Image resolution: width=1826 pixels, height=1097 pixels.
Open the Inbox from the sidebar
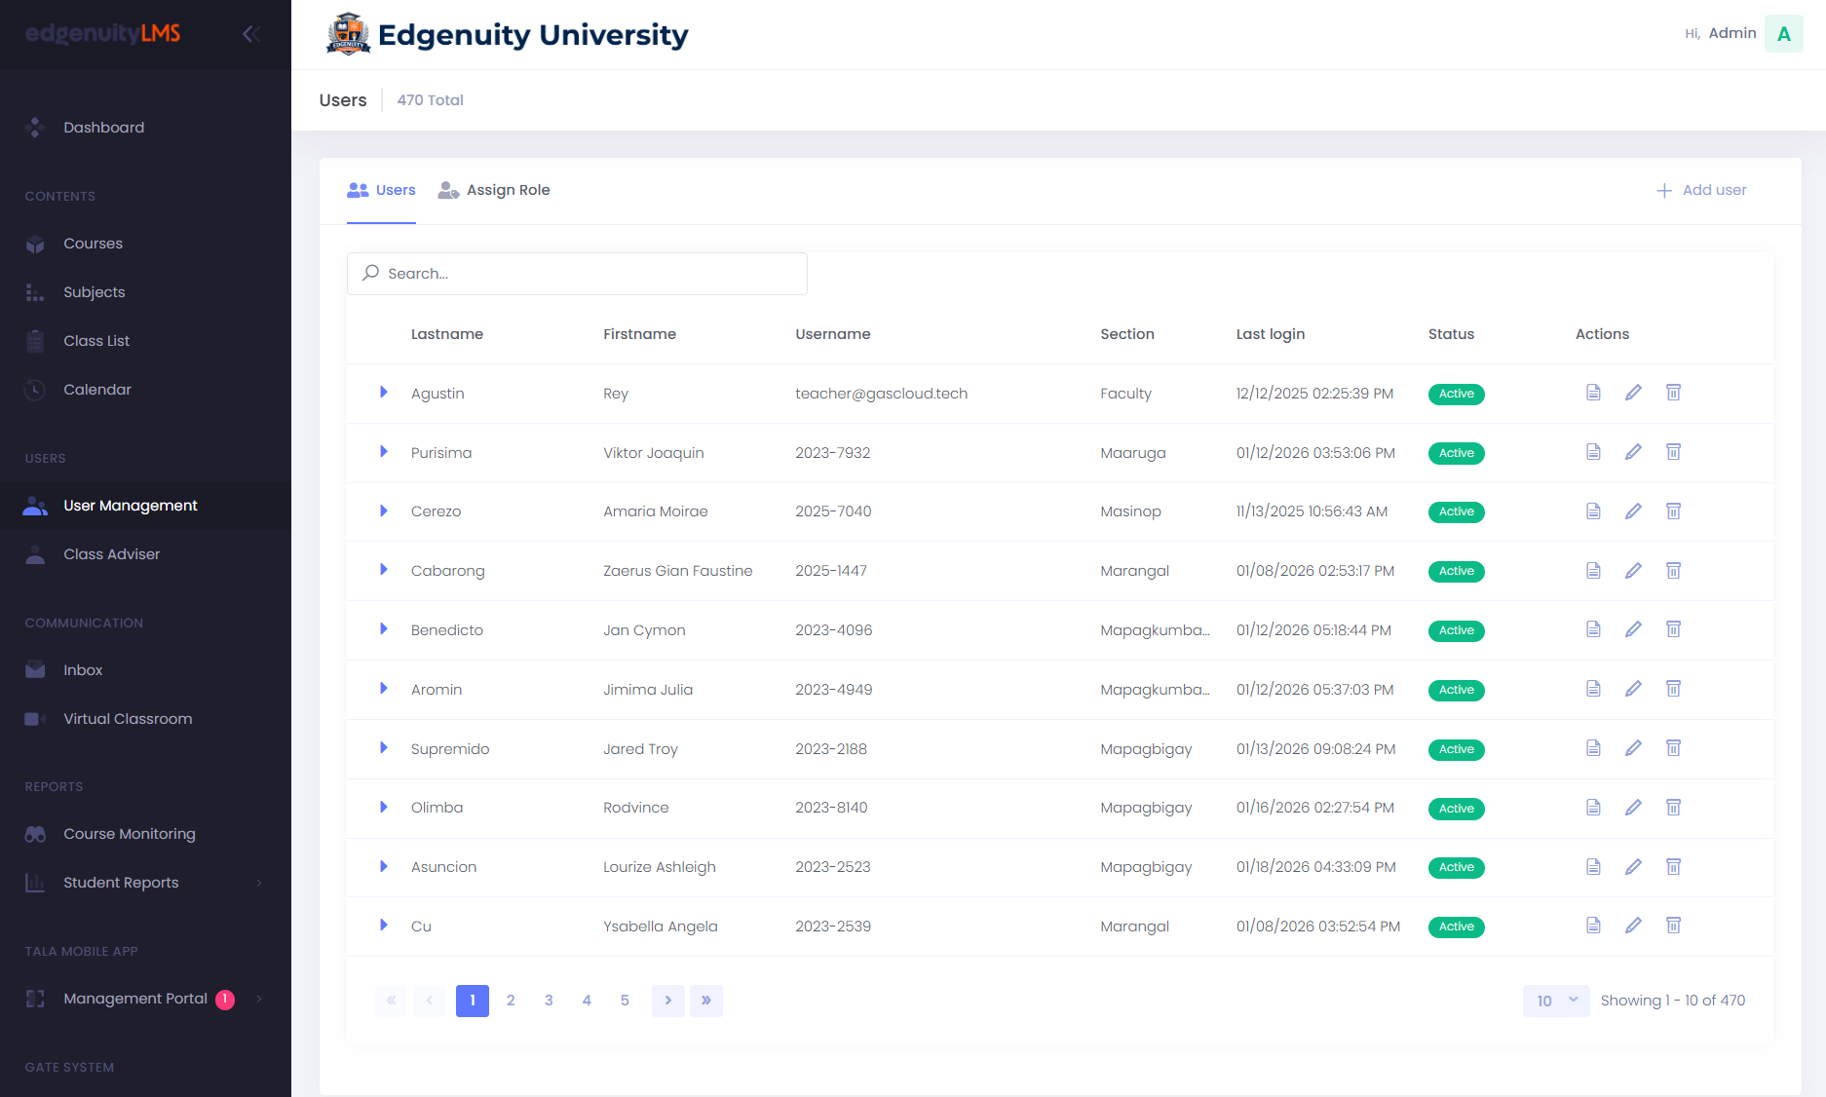[83, 669]
